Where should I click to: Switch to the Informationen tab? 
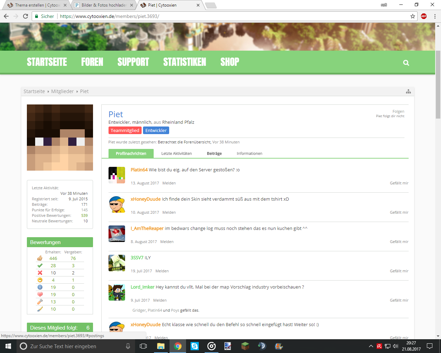click(x=249, y=153)
